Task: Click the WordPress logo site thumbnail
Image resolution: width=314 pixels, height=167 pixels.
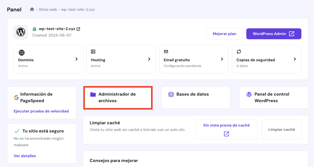Action: tap(21, 32)
